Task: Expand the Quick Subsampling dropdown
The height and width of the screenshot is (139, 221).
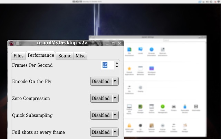Action: (x=104, y=115)
